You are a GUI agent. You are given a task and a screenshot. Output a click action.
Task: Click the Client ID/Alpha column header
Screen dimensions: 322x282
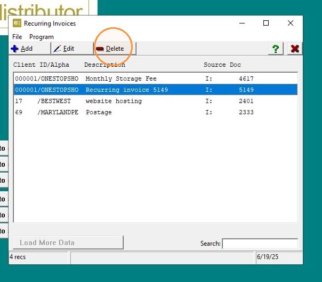pyautogui.click(x=41, y=65)
